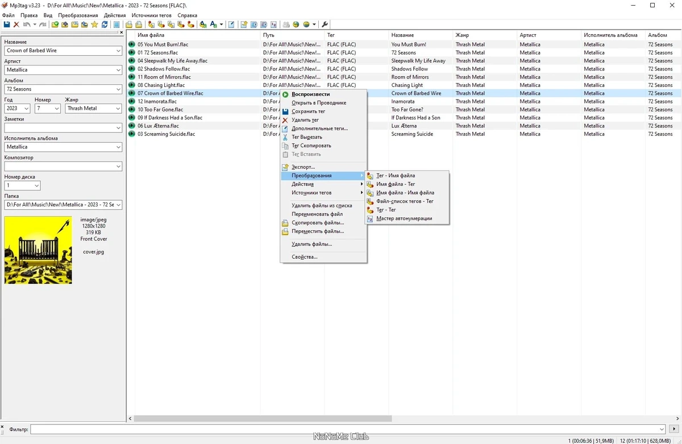Click the Lux Æterna title cell
The width and height of the screenshot is (682, 444).
[x=404, y=126]
